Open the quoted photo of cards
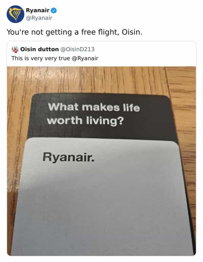This screenshot has height=262, width=203. 102,161
